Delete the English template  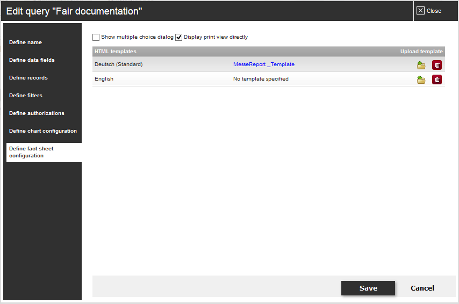[x=437, y=79]
